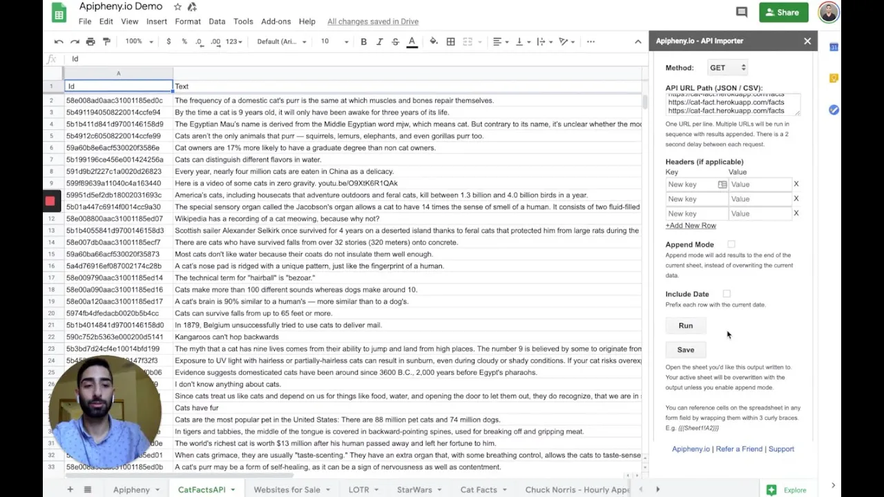This screenshot has width=884, height=497.
Task: Open Apipheny.io link
Action: coord(691,449)
